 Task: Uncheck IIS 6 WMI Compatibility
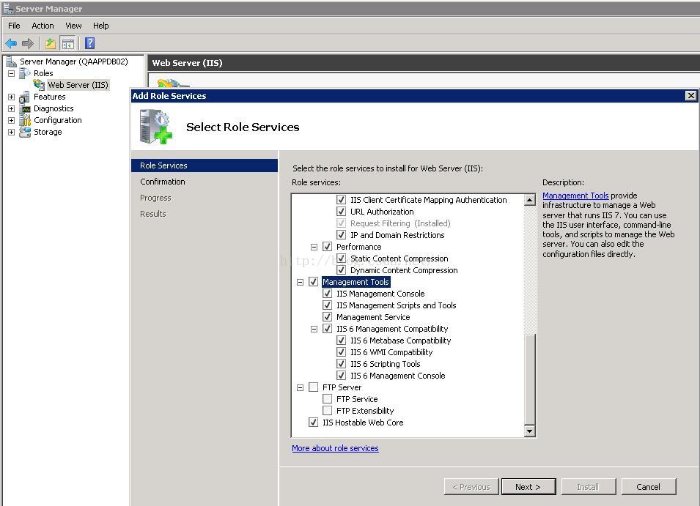pyautogui.click(x=341, y=351)
